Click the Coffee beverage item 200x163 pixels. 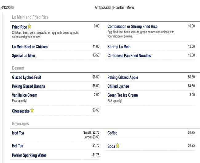click(112, 133)
